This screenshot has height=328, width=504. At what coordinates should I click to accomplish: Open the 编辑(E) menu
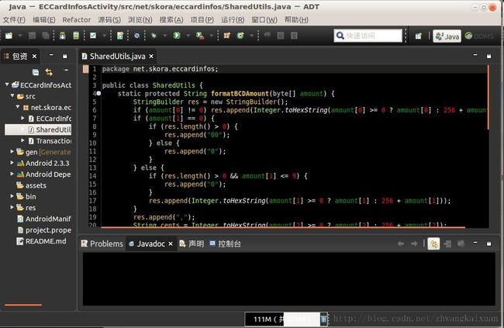click(44, 20)
